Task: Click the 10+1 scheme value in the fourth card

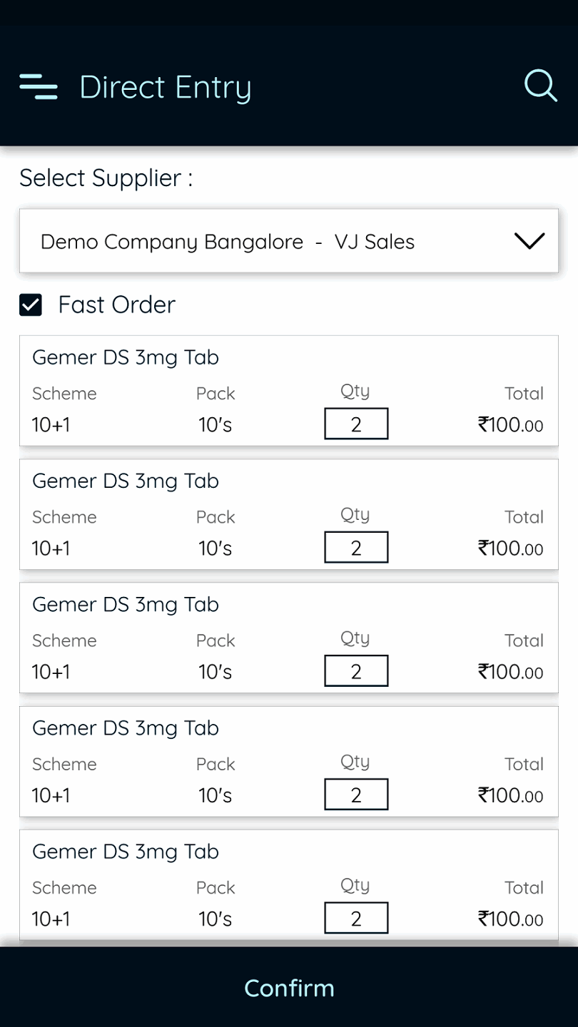Action: tap(51, 795)
